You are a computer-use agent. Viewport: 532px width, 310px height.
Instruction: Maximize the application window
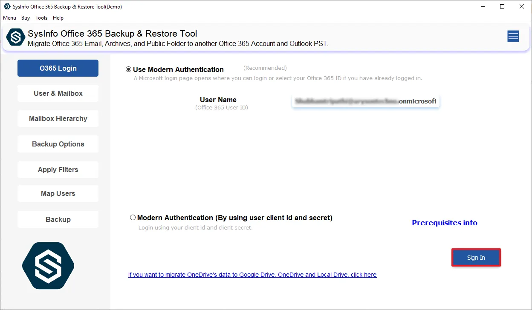[x=502, y=6]
